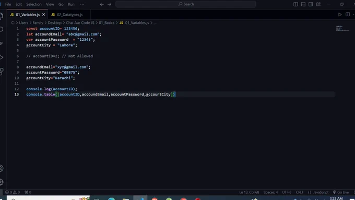Open the Source Control sidebar icon
This screenshot has height=200, width=355.
point(2,43)
